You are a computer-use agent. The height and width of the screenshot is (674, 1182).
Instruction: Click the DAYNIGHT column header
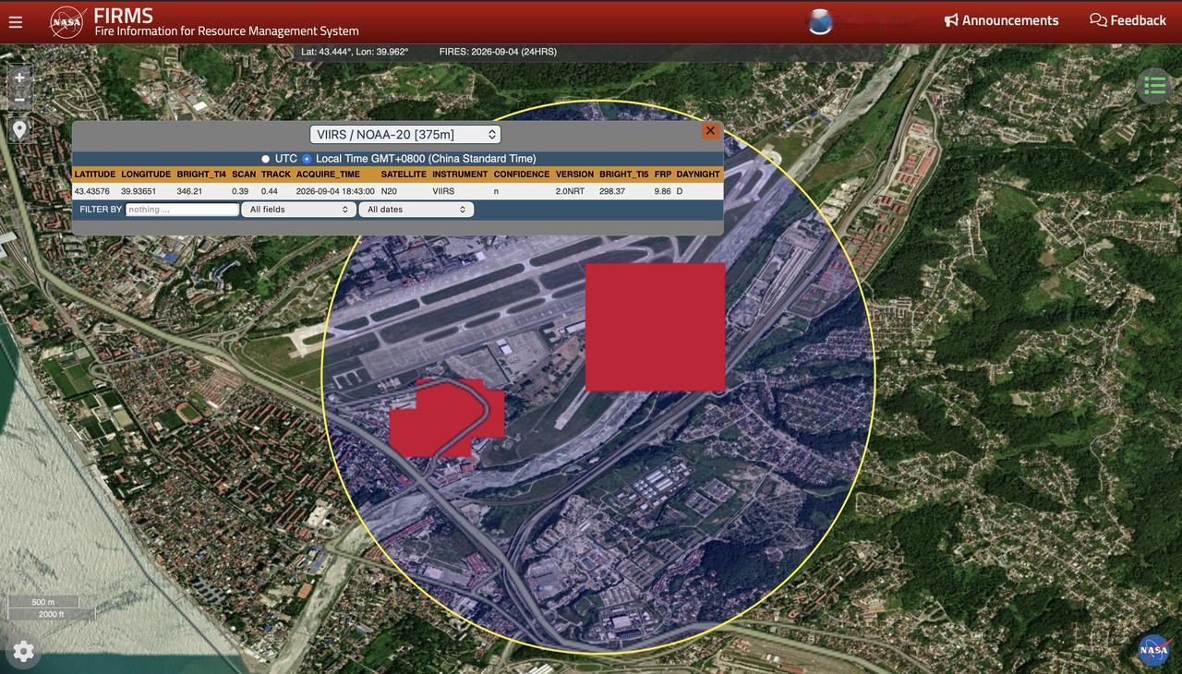(698, 175)
